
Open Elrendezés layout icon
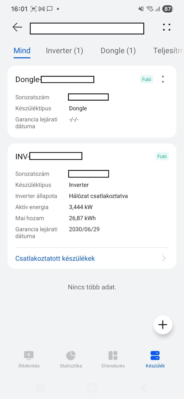(x=113, y=355)
